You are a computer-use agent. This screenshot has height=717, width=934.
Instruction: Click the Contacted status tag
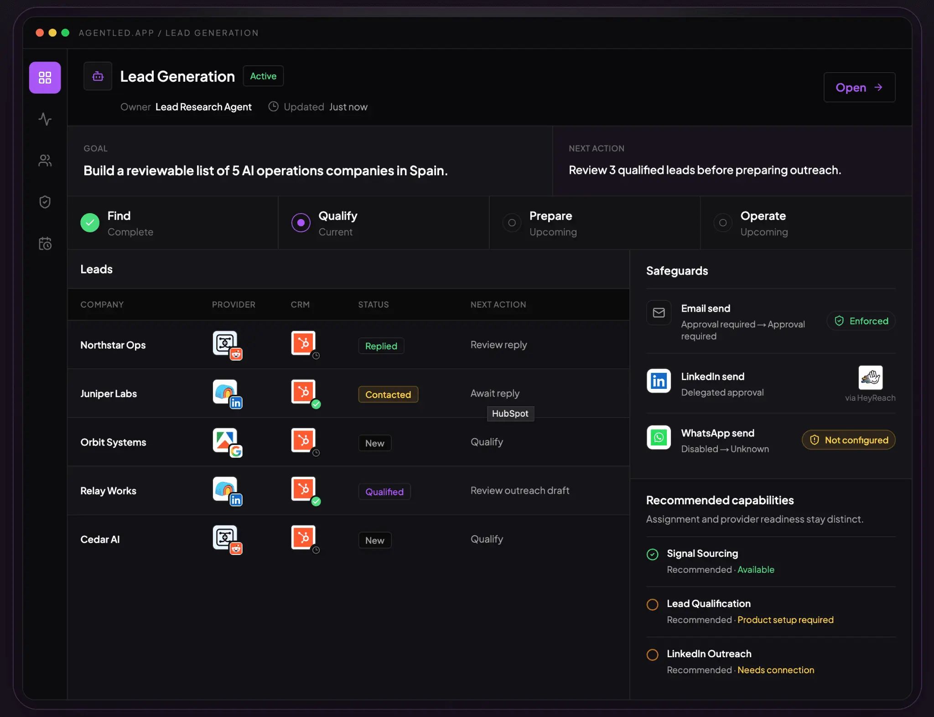388,394
